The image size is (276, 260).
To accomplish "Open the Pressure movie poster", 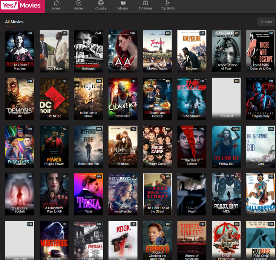I will (89, 240).
